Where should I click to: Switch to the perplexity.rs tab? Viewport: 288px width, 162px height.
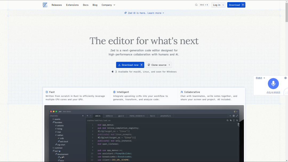[166, 116]
